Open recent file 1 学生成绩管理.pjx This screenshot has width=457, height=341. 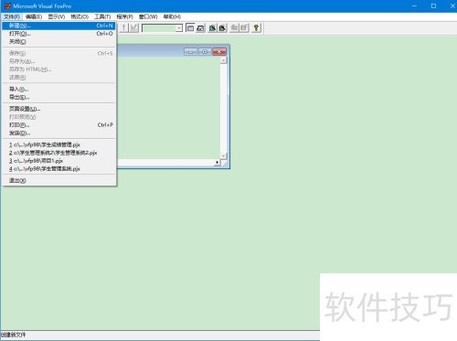58,144
